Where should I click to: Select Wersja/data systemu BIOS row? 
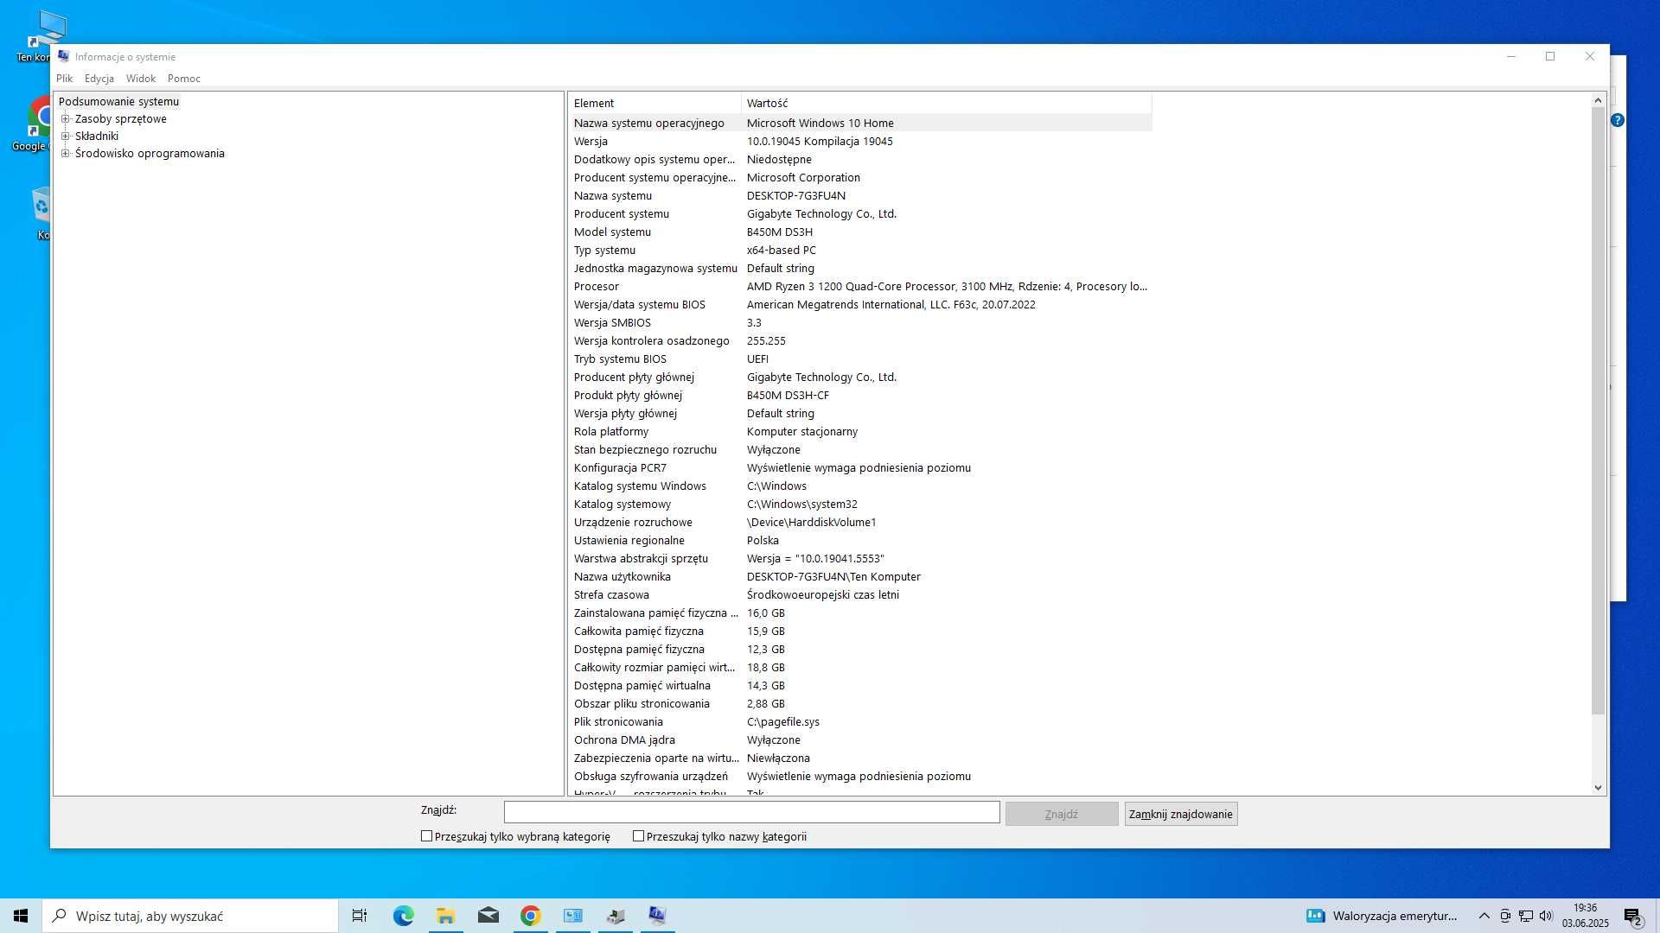click(860, 304)
